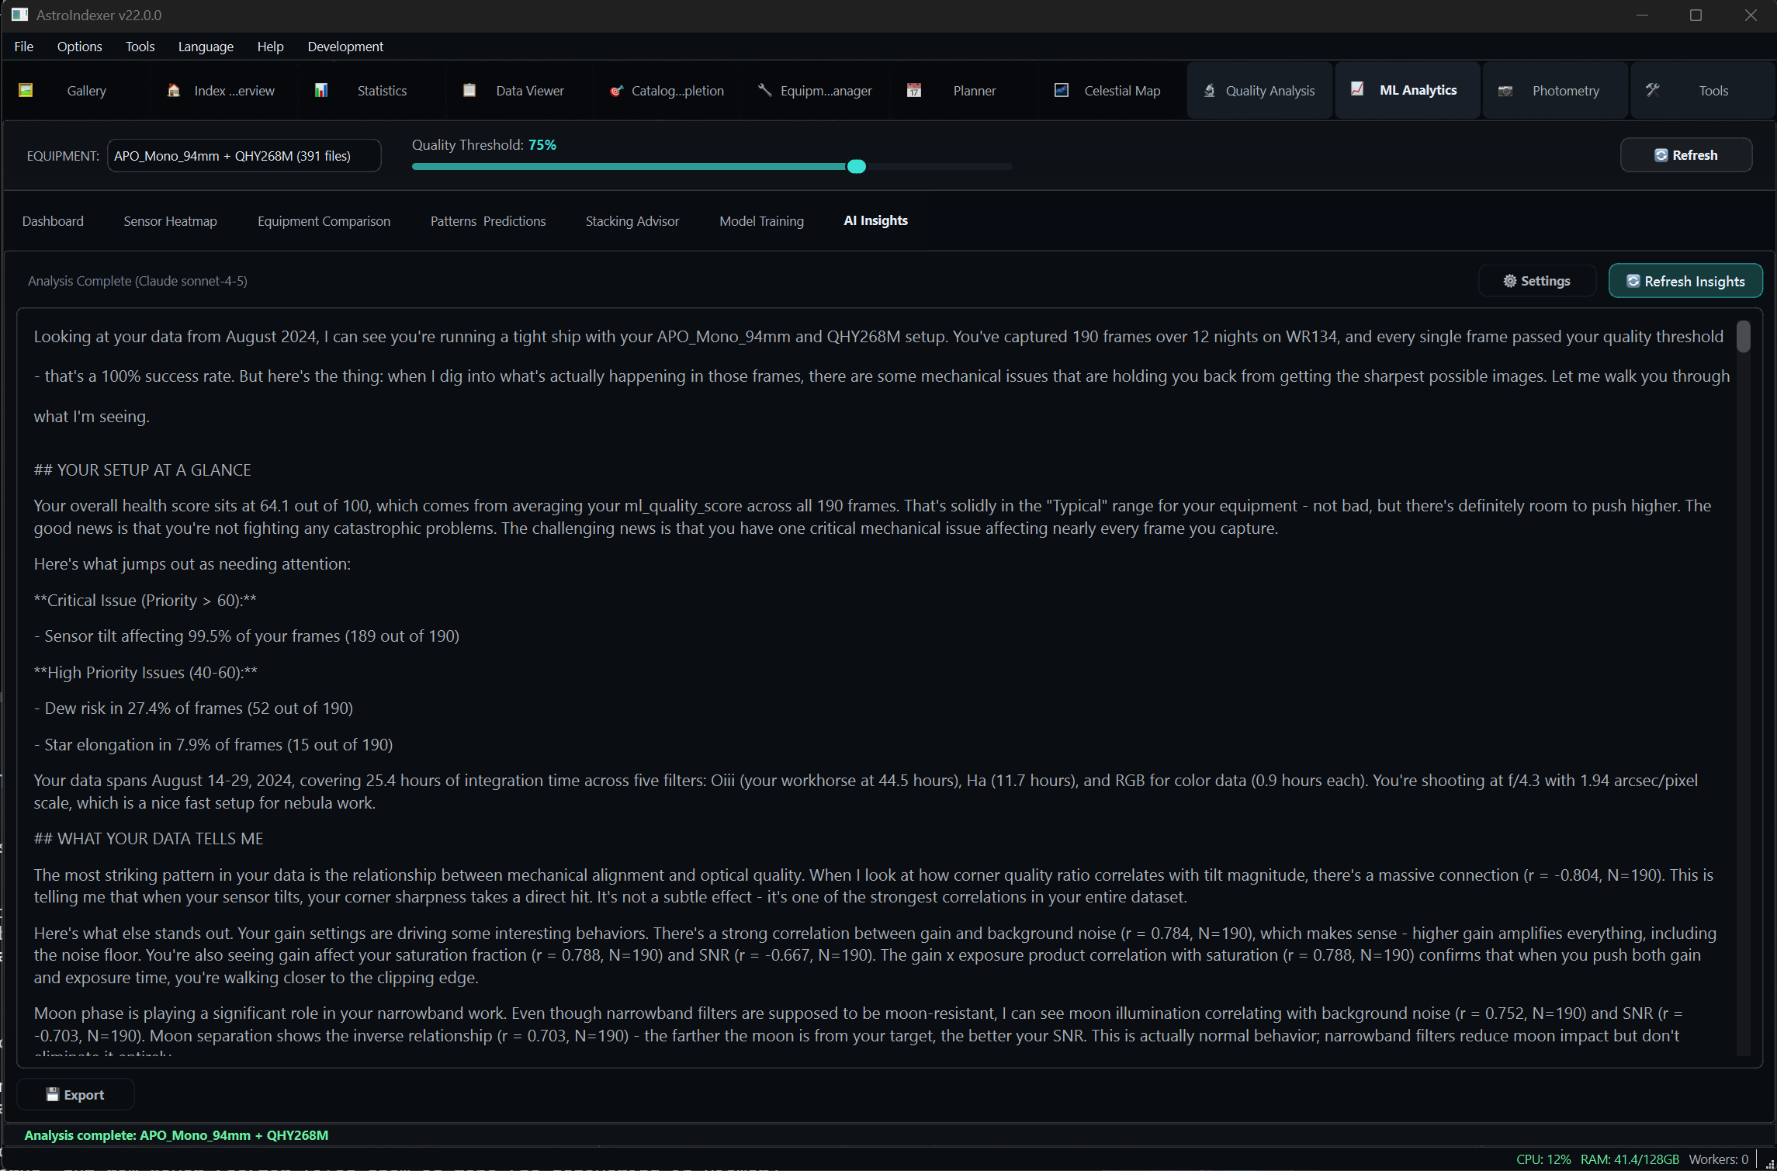Launch the Catalog Completion tool

[x=677, y=90]
